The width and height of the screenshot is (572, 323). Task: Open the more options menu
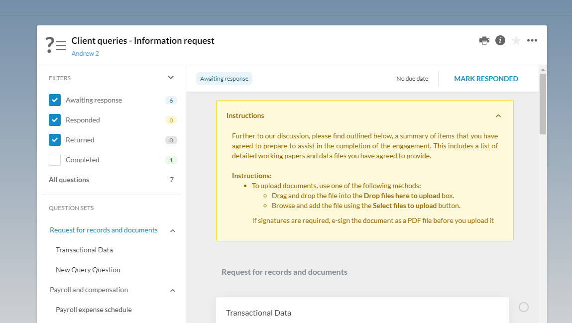click(532, 40)
